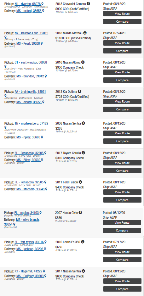Show info for 2008 Nissan Sentra
This screenshot has width=144, height=296.
[83, 123]
